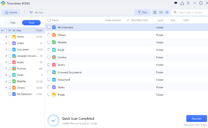Sort by Type column header
Screen dimensions: 208x128
(x=160, y=20)
